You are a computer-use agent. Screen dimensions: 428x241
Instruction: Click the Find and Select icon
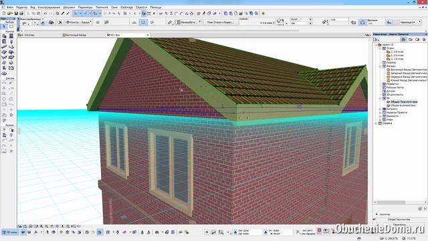pyautogui.click(x=58, y=13)
